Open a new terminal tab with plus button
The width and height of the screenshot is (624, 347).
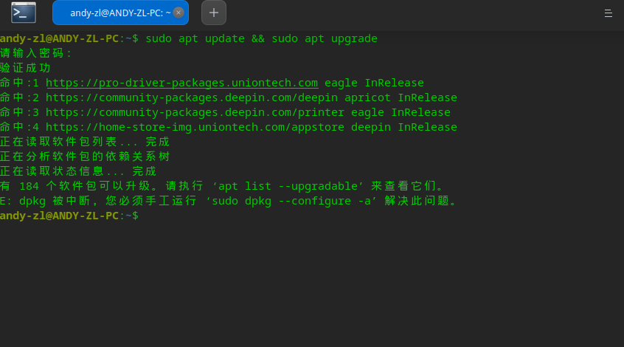(214, 13)
